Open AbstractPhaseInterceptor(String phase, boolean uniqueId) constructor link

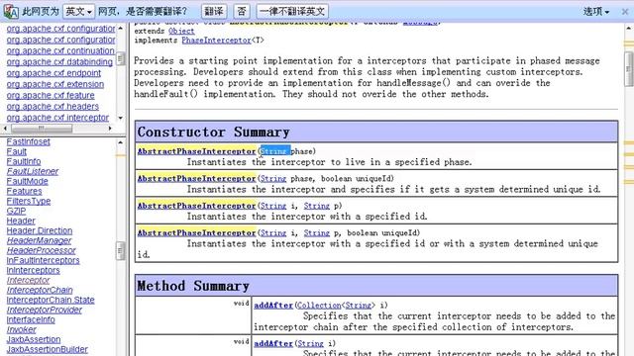pos(196,178)
